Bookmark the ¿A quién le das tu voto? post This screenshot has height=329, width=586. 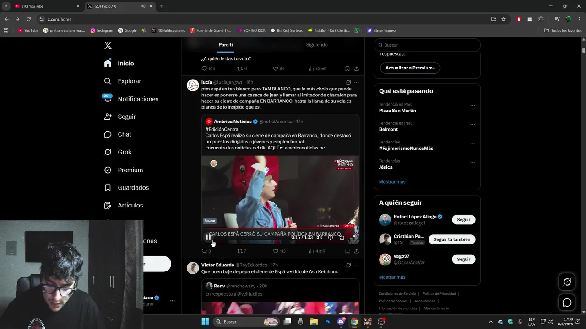pos(347,69)
